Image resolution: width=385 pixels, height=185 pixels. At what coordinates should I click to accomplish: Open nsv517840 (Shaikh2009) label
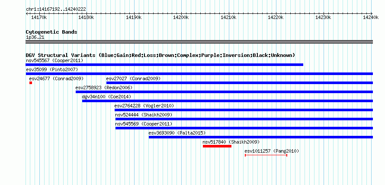coord(231,142)
